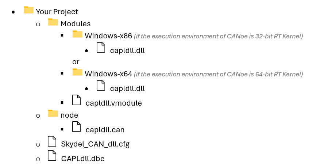Select the Windows-x86 folder name
Image resolution: width=332 pixels, height=167 pixels.
108,36
